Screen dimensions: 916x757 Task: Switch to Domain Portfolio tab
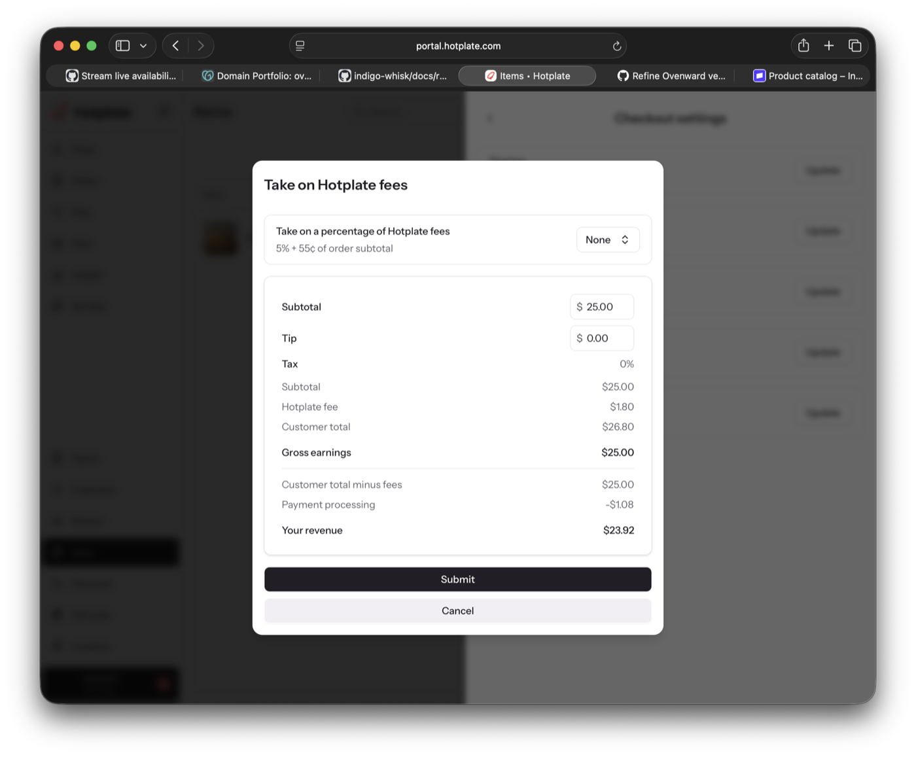point(256,76)
